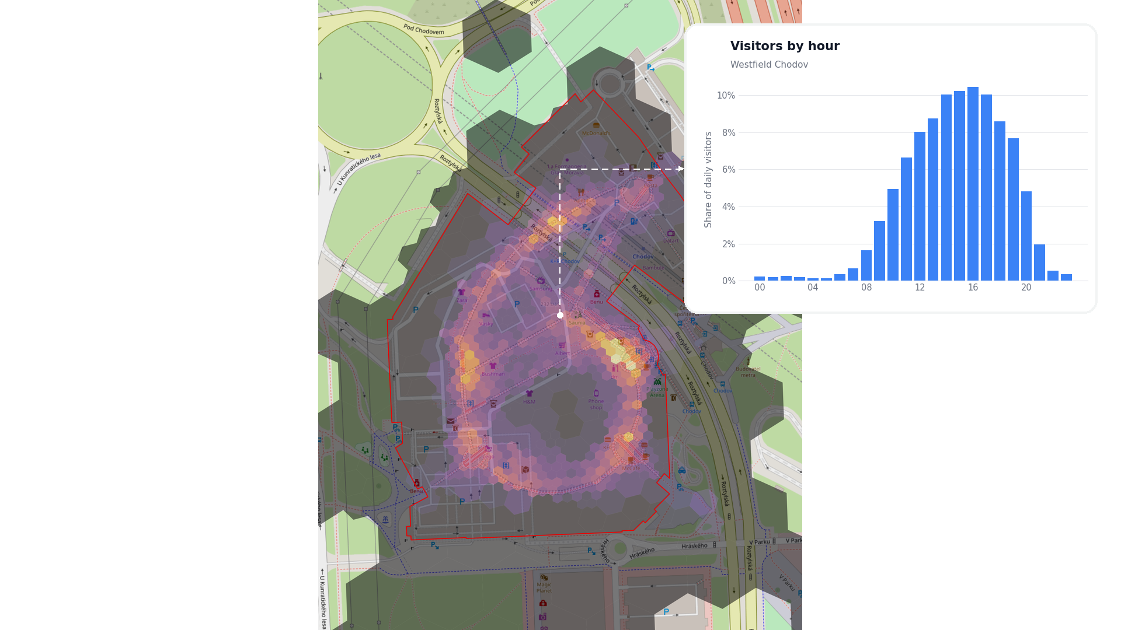Click the Costa coffee cup icon
Image resolution: width=1121 pixels, height=630 pixels.
650,178
